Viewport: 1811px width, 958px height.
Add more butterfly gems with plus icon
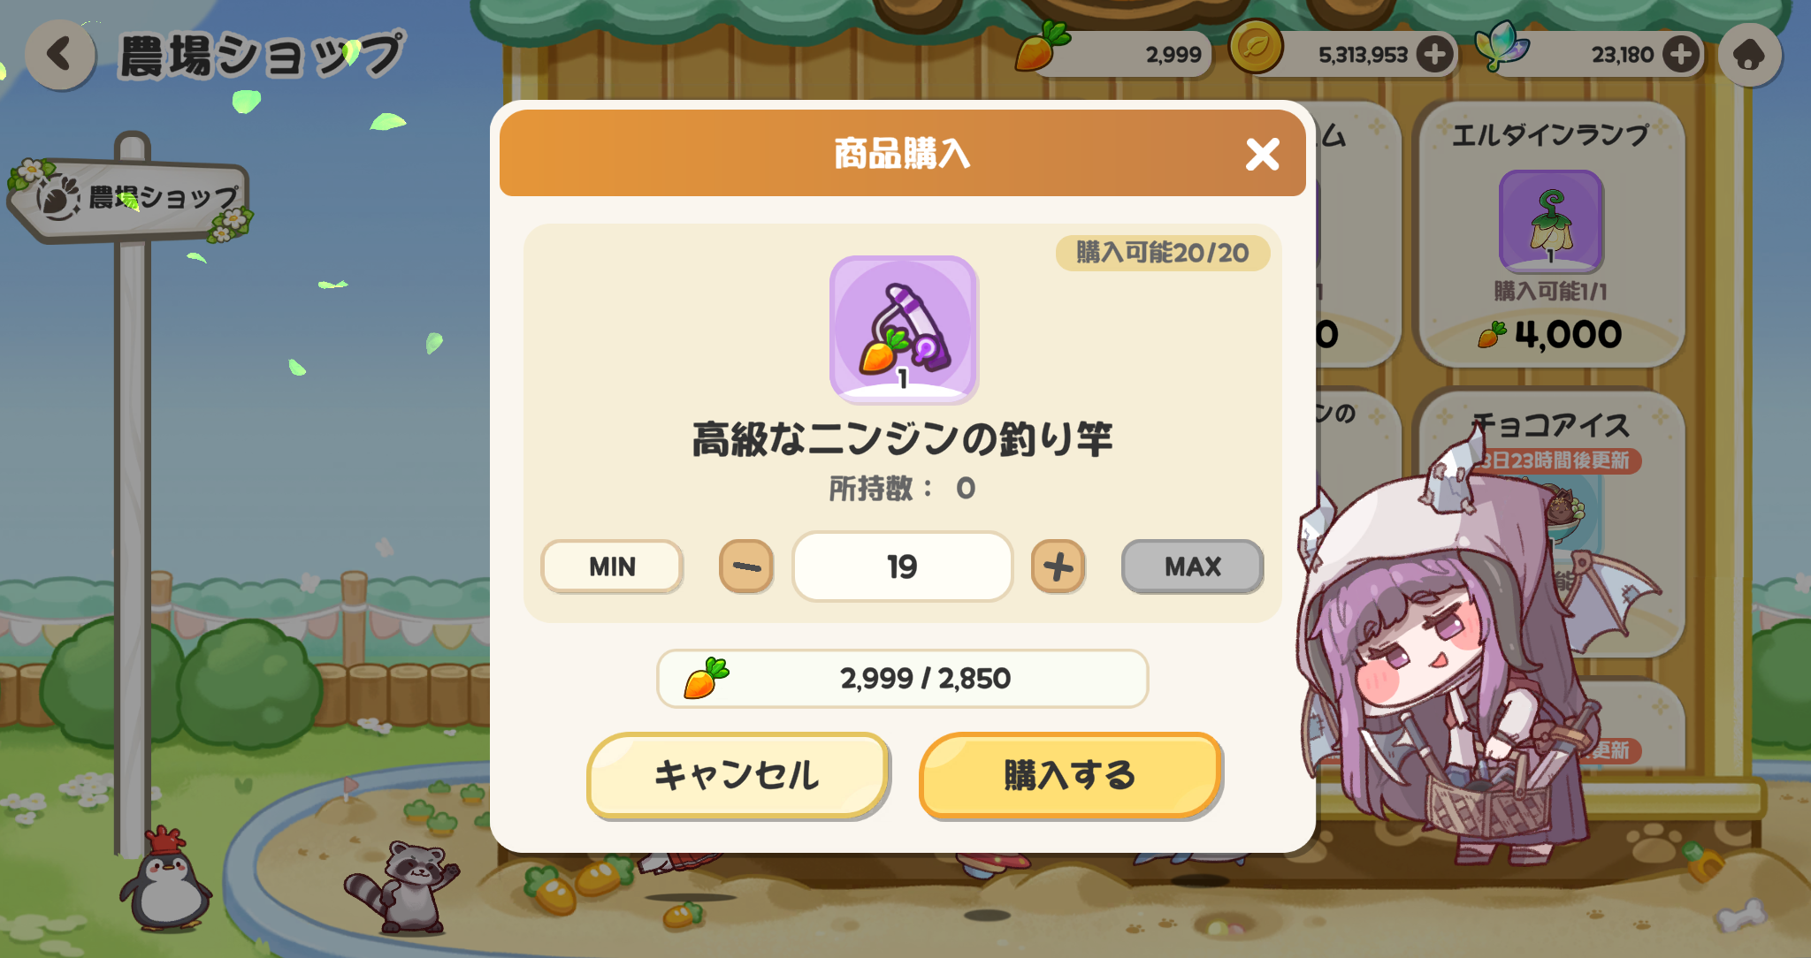[x=1680, y=55]
